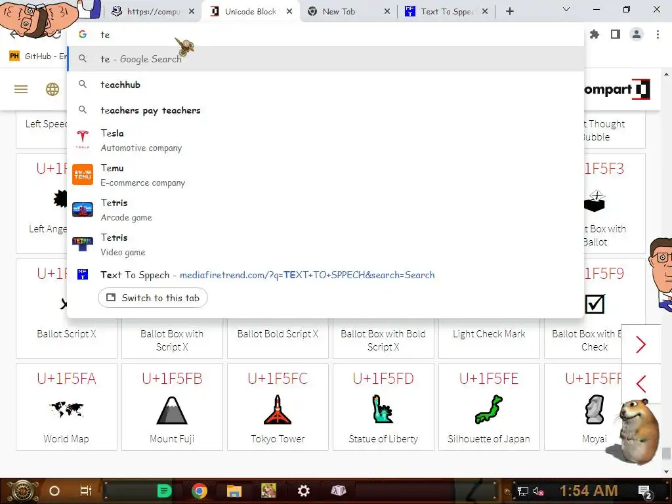Open the Tokyo Tower U+1F5FC card
Screen dimensions: 672x504
[278, 407]
